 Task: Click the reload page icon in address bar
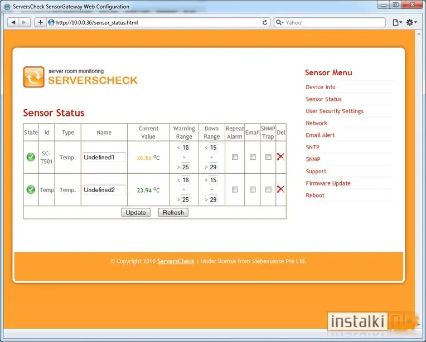coord(265,23)
